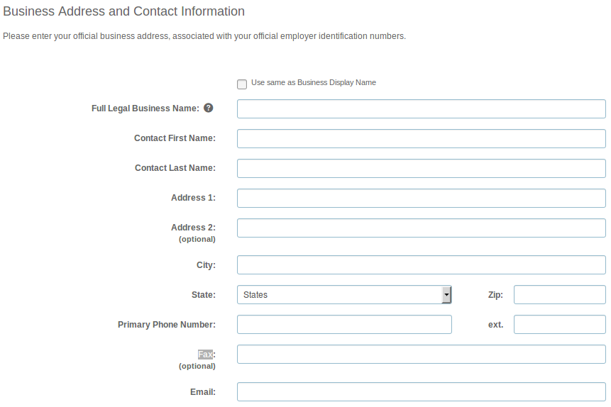
Task: Check Use same as Business Display Name
Action: coord(242,84)
